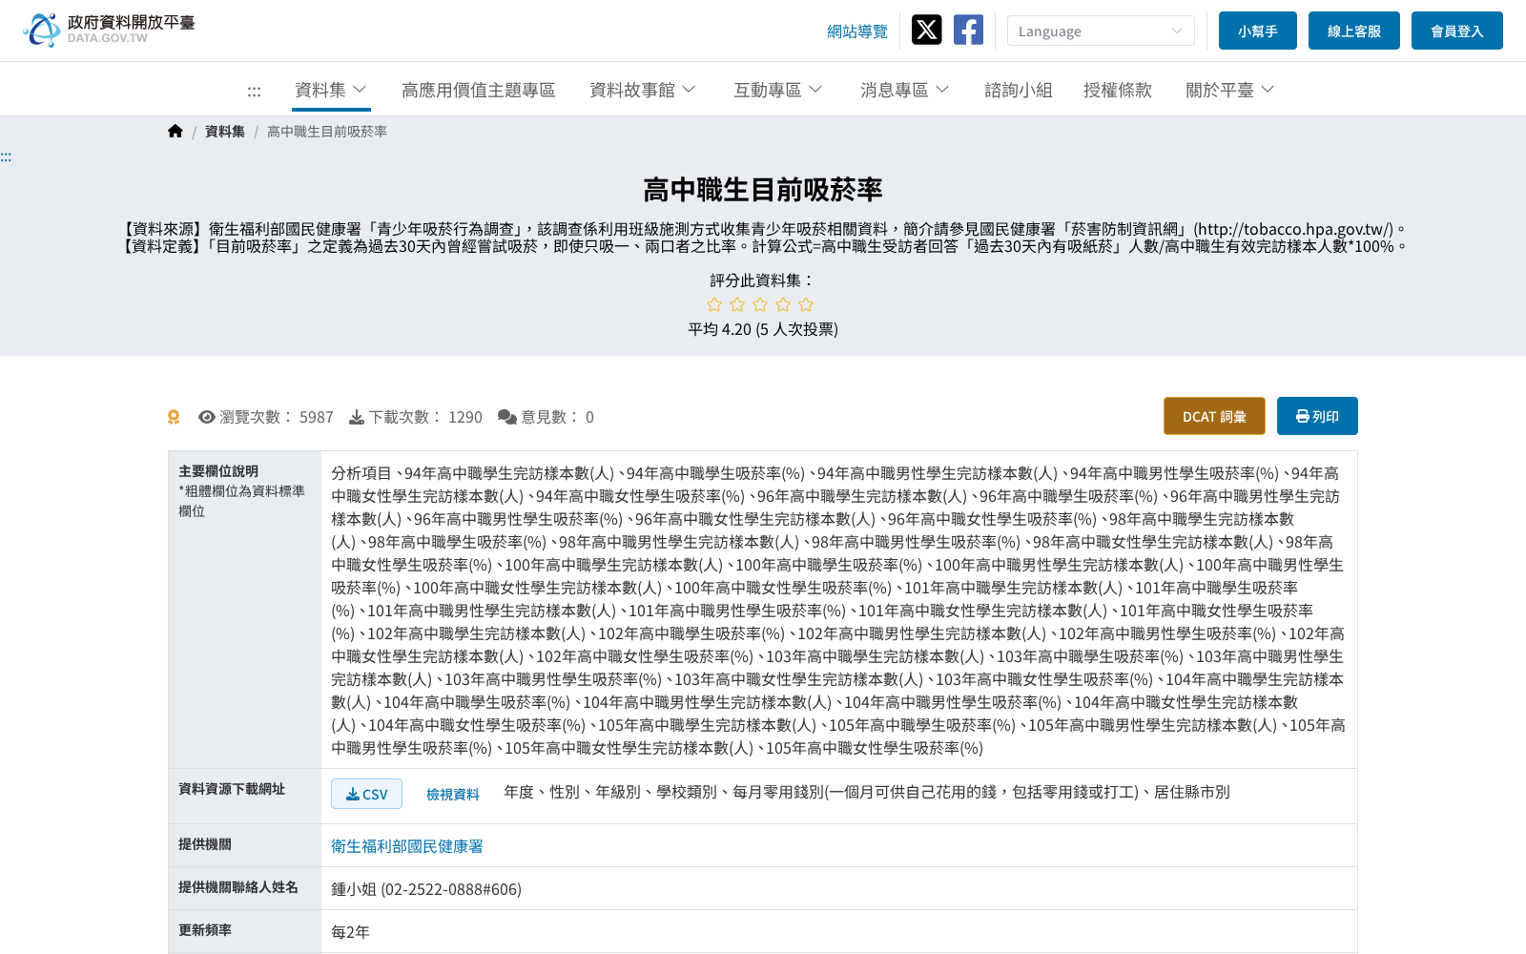Click the comments icon beside 意見數
The width and height of the screenshot is (1526, 954).
coord(507,417)
